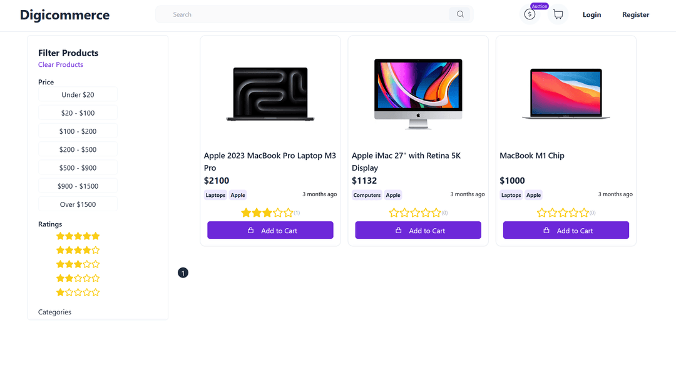
Task: Open the Login page
Action: click(x=591, y=14)
